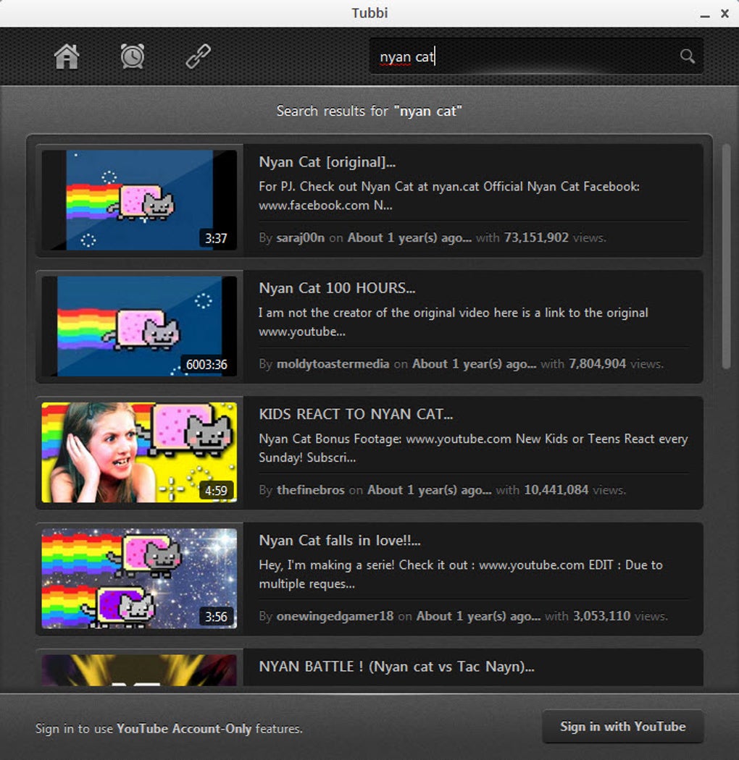This screenshot has width=739, height=760.
Task: Open the Home icon in toolbar
Action: pyautogui.click(x=67, y=56)
